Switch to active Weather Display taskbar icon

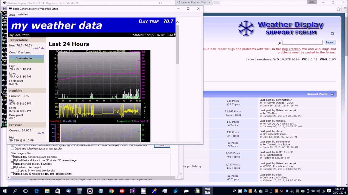pos(208,191)
